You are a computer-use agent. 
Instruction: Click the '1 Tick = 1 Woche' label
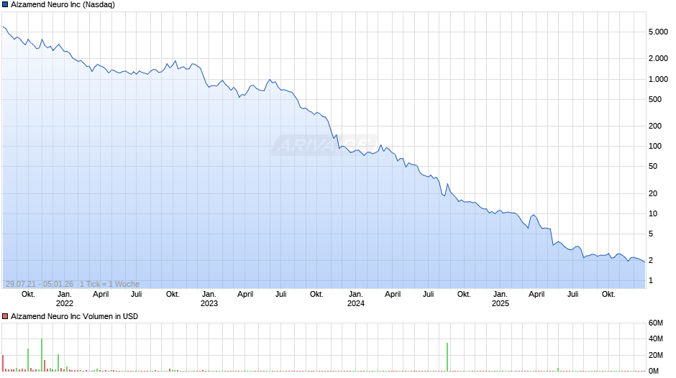[x=109, y=284]
